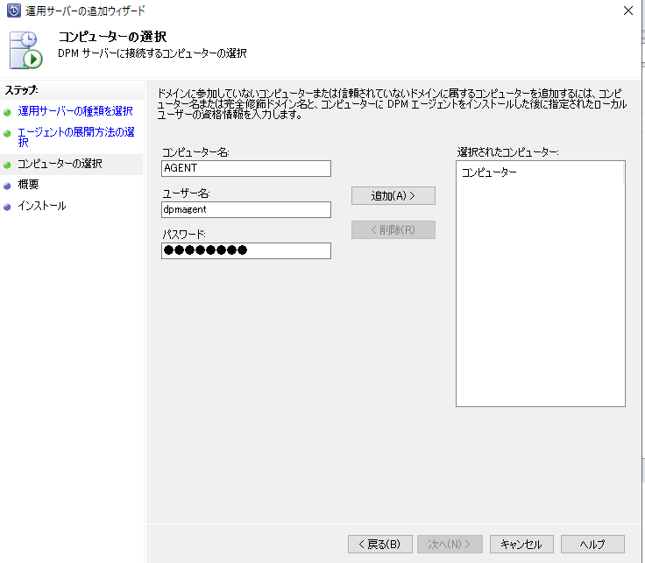Open the エージェントの展開方法の選択 step link
The height and width of the screenshot is (563, 645).
pyautogui.click(x=76, y=137)
